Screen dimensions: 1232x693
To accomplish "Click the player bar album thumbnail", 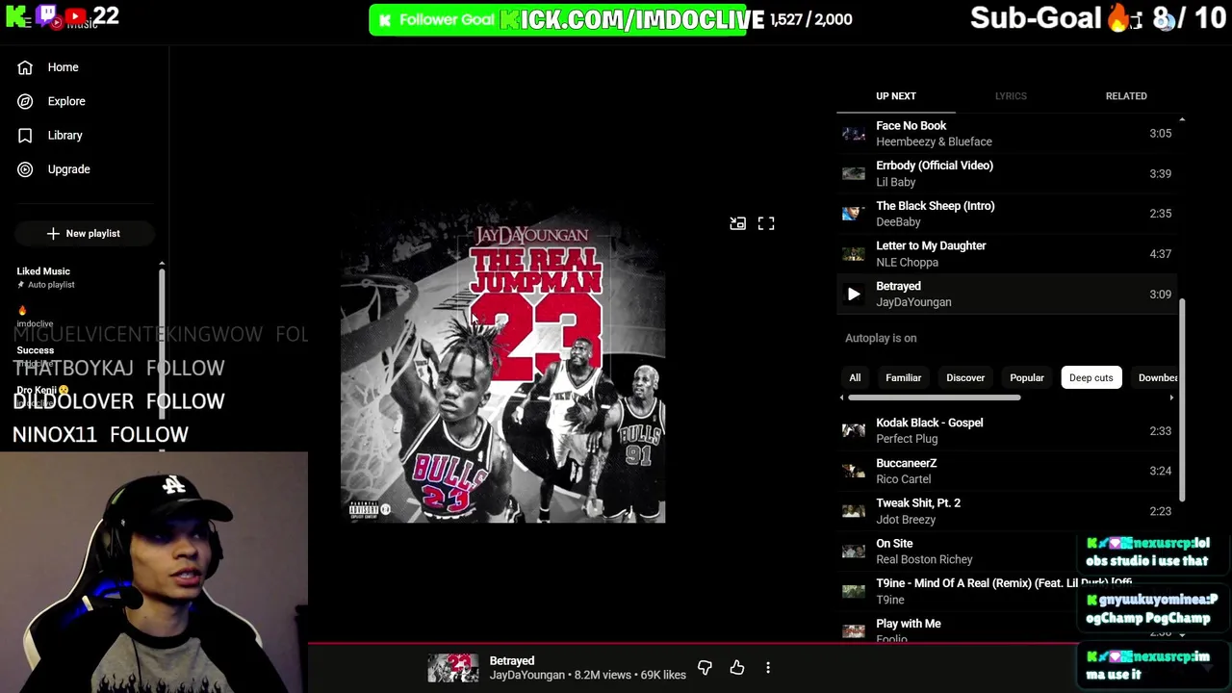I will click(453, 668).
